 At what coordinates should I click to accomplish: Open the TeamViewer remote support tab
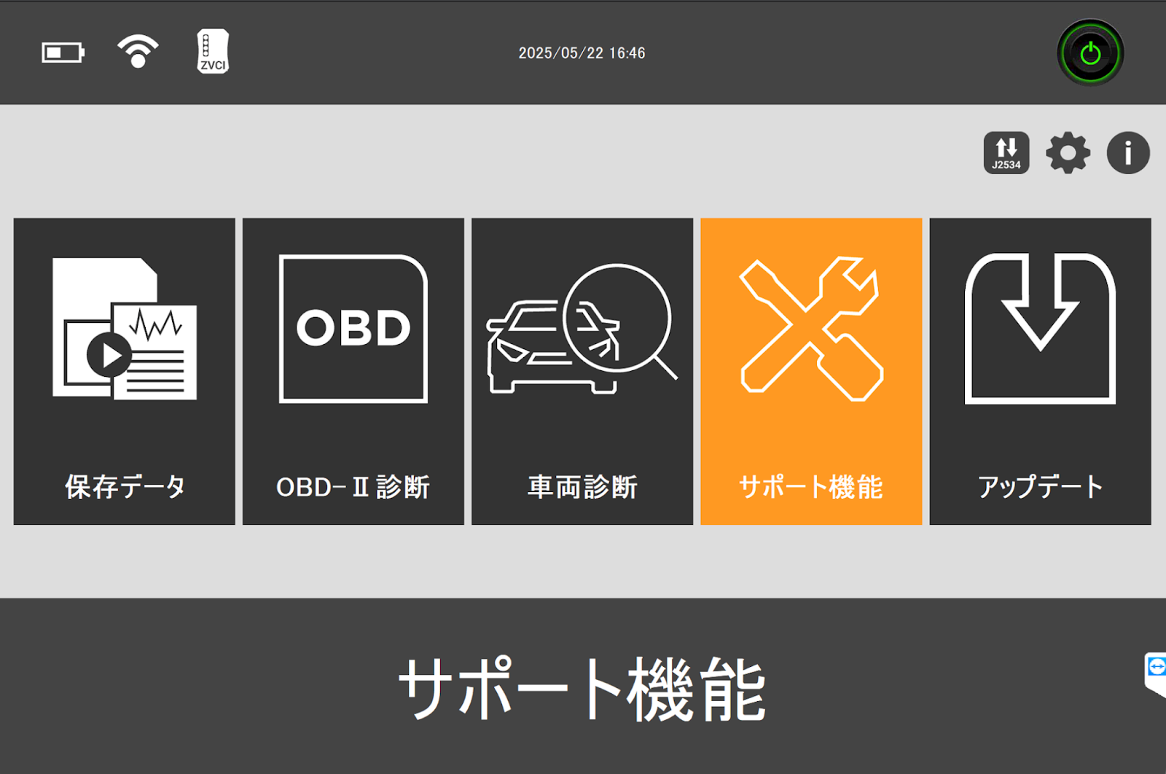point(1156,672)
